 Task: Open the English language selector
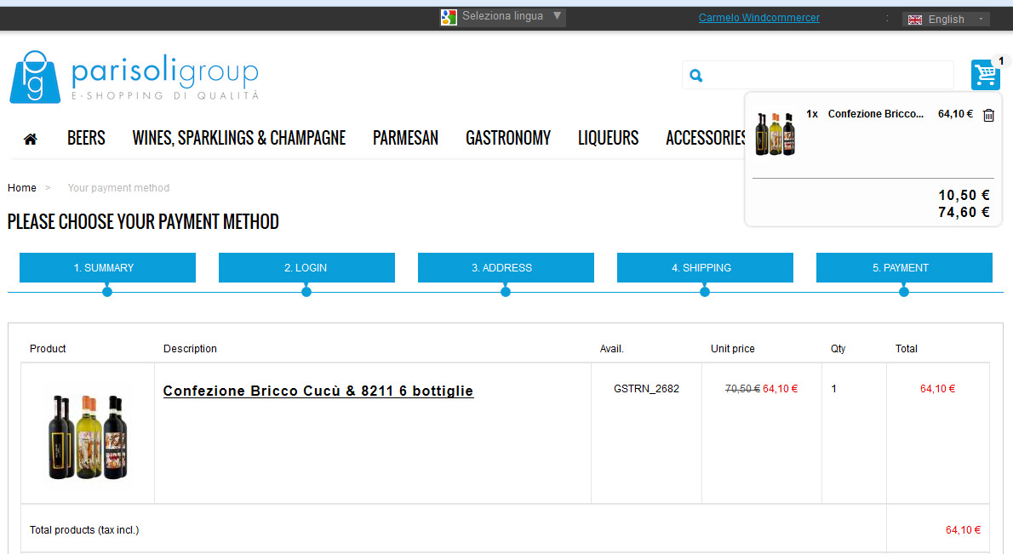[946, 20]
